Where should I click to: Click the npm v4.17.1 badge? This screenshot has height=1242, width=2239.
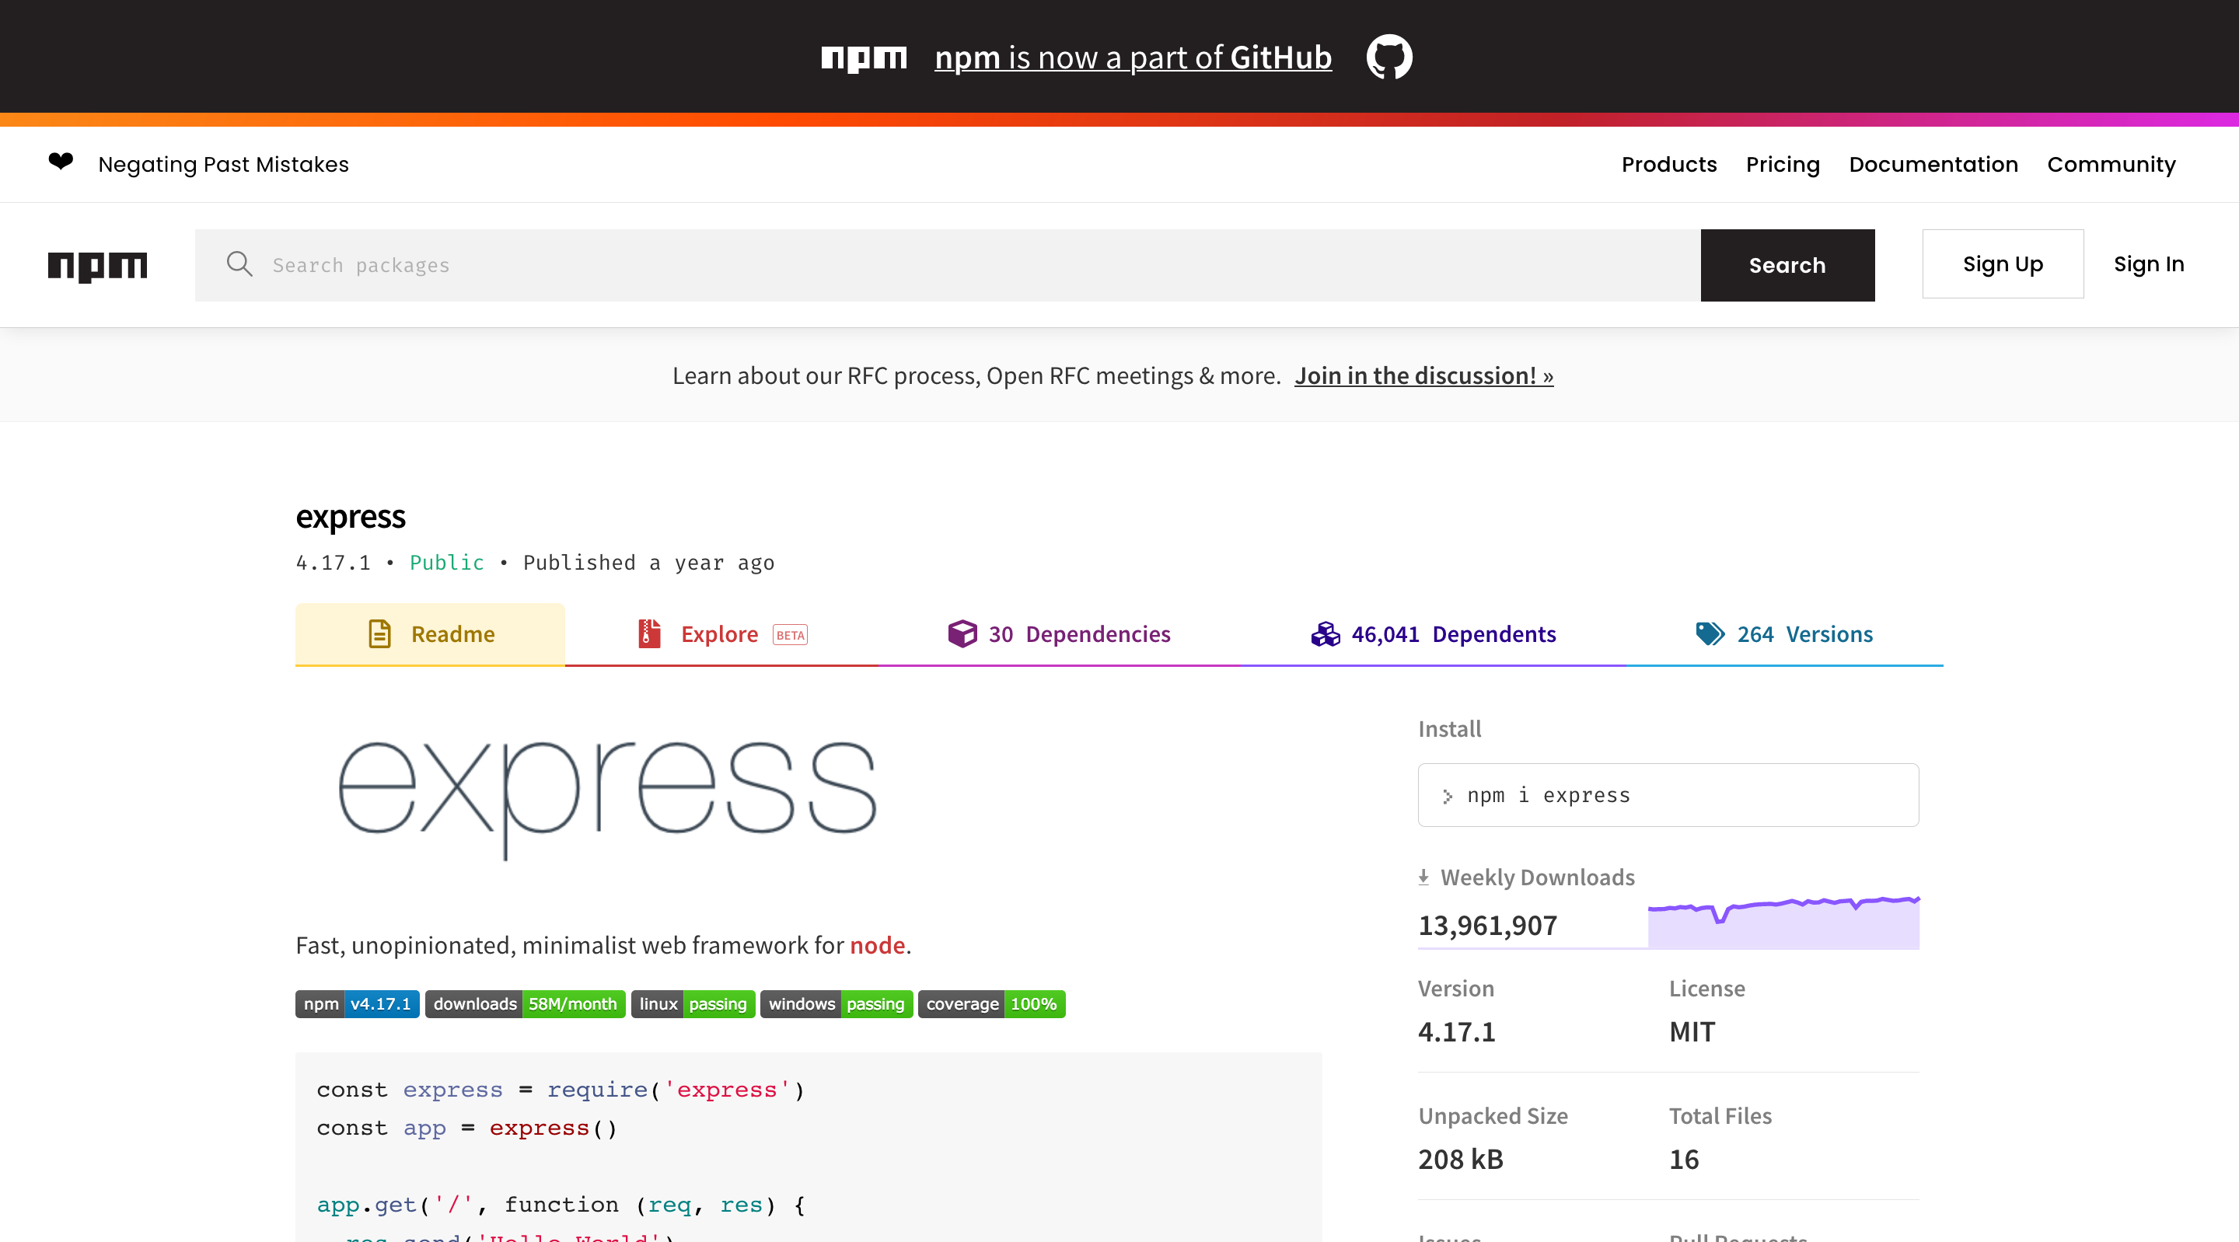pos(358,1004)
